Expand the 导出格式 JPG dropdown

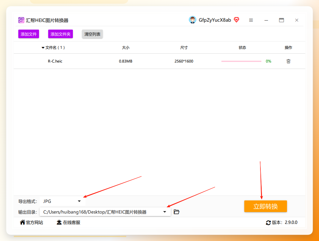(x=62, y=201)
